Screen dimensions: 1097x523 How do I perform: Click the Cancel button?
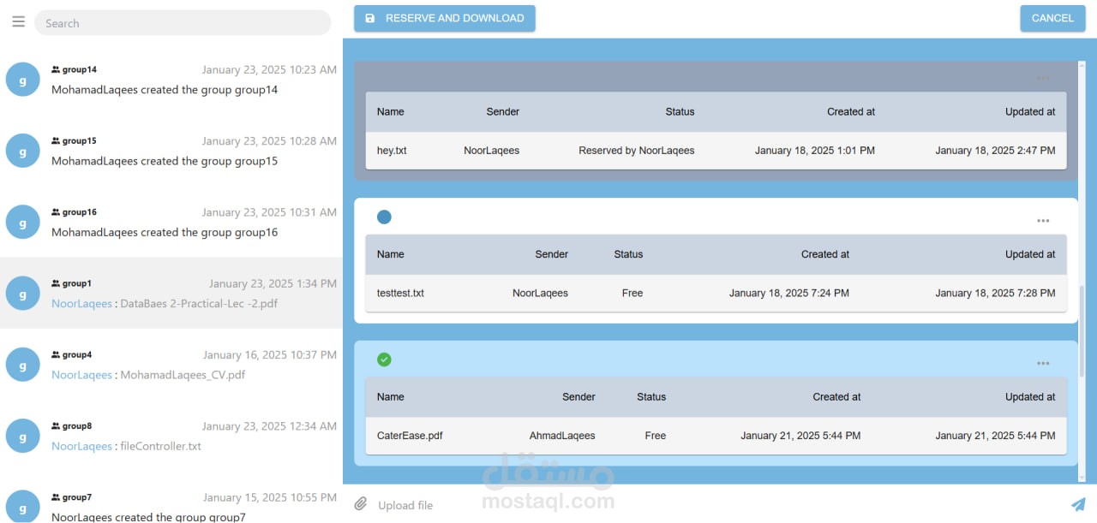click(1052, 18)
